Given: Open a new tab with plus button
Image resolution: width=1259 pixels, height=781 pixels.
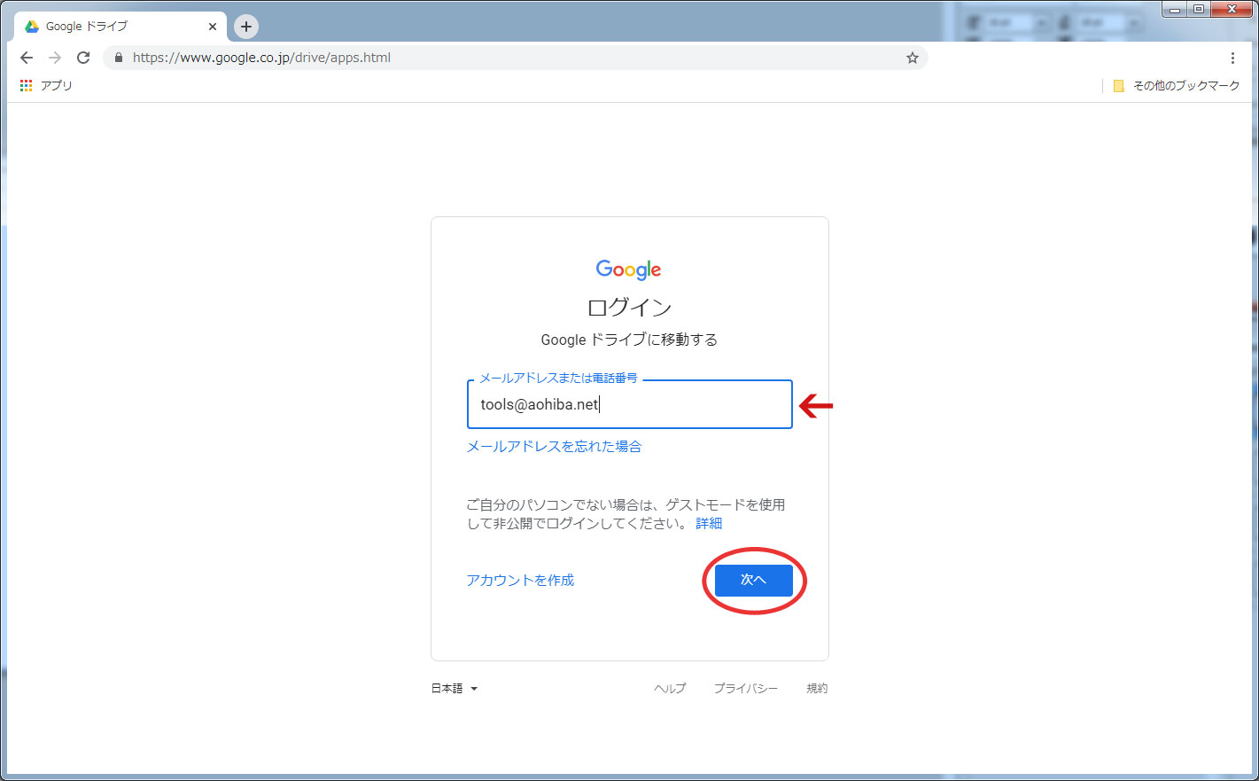Looking at the screenshot, I should pos(246,27).
